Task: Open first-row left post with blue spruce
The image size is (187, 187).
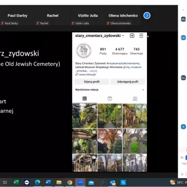Action: coord(85,116)
